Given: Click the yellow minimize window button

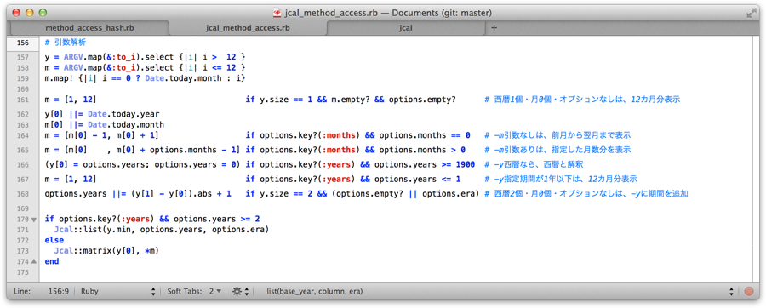Looking at the screenshot, I should [x=30, y=12].
